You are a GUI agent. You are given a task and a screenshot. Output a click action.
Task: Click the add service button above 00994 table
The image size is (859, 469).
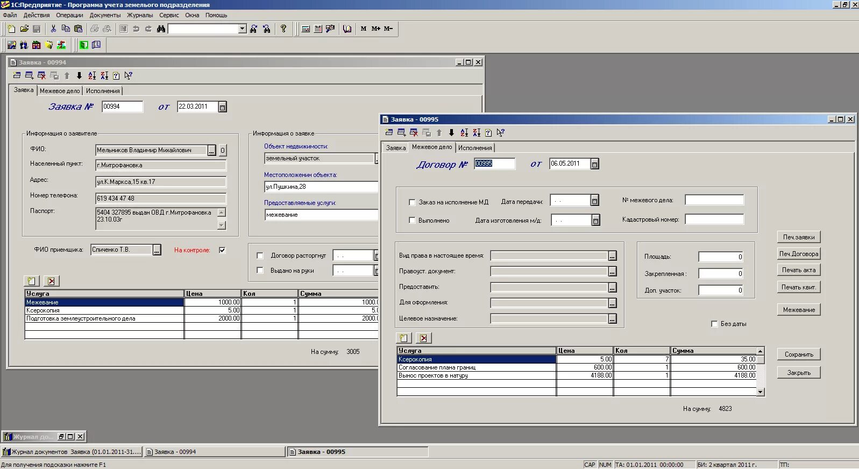(x=32, y=281)
